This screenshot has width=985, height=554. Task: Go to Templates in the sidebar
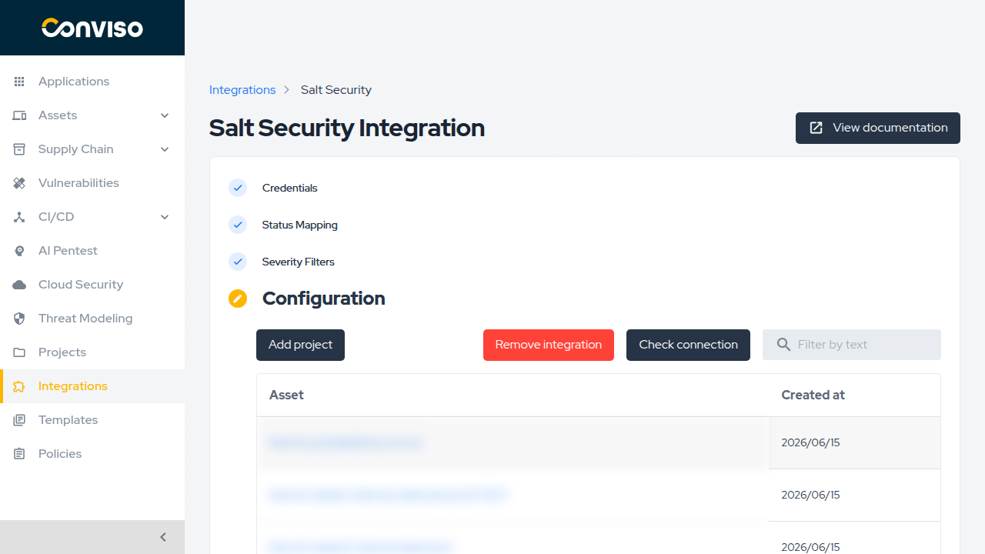(92, 420)
